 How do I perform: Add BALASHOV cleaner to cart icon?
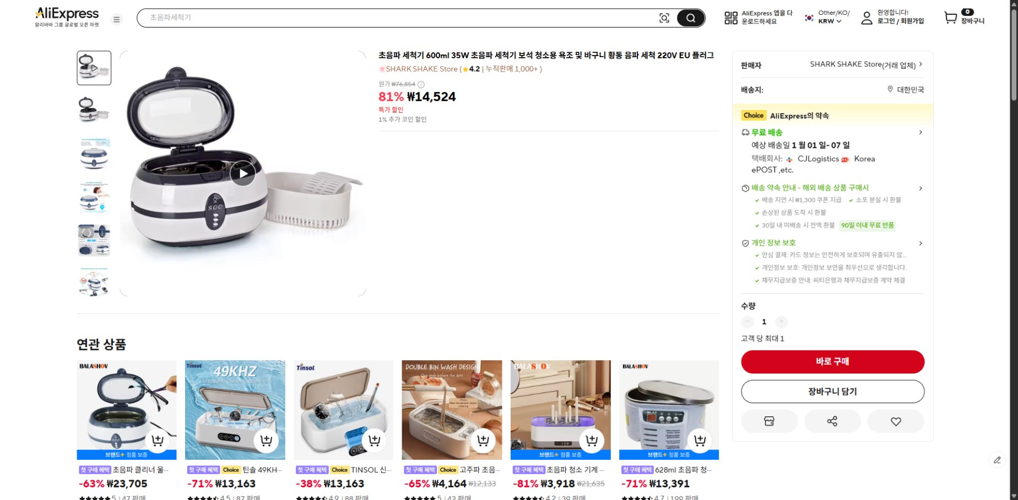[158, 441]
